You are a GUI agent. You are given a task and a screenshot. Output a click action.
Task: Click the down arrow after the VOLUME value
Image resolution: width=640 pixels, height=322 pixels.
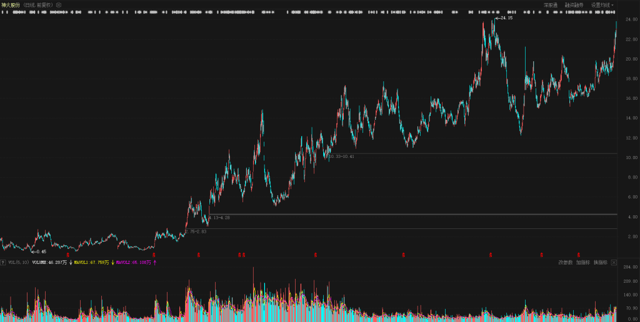point(70,263)
